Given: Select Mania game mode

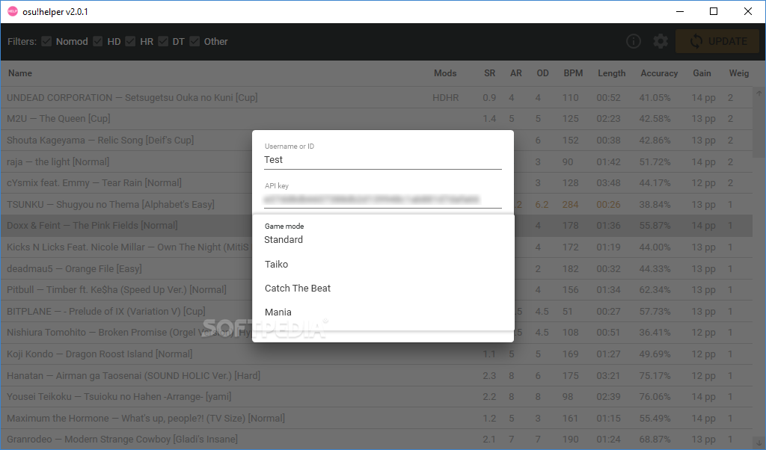Looking at the screenshot, I should point(383,312).
